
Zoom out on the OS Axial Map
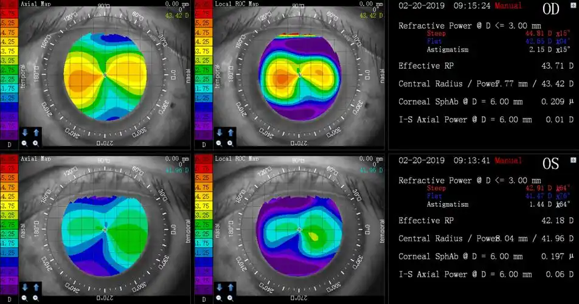coord(25,298)
